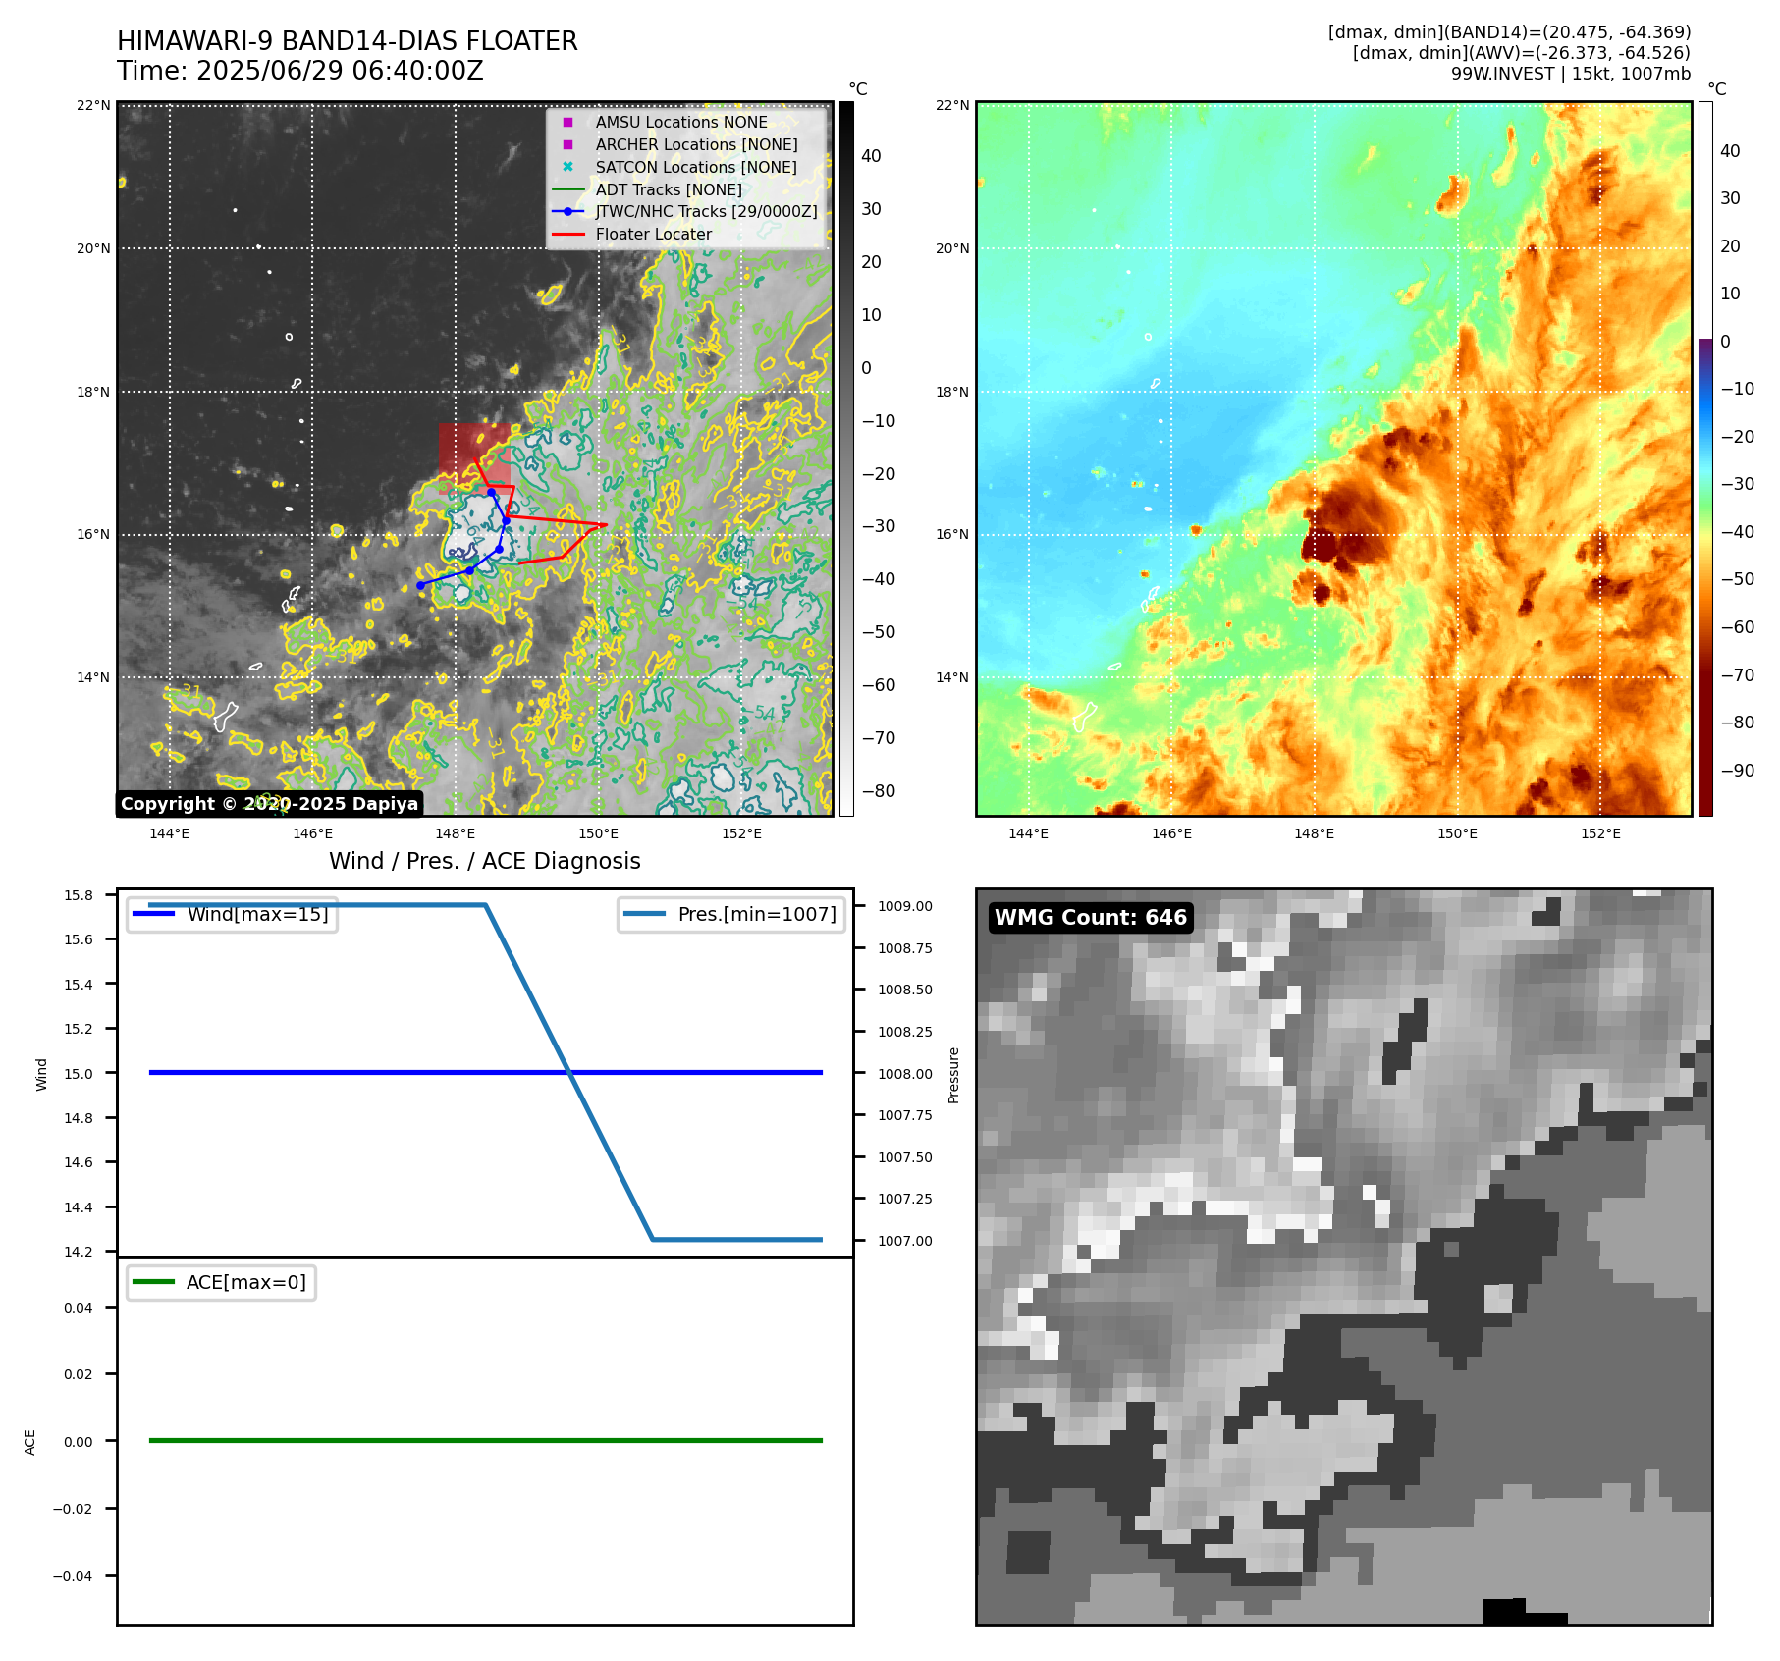Image resolution: width=1780 pixels, height=1661 pixels.
Task: Select the SATCON Locations [NONE] legend label
Action: (696, 167)
